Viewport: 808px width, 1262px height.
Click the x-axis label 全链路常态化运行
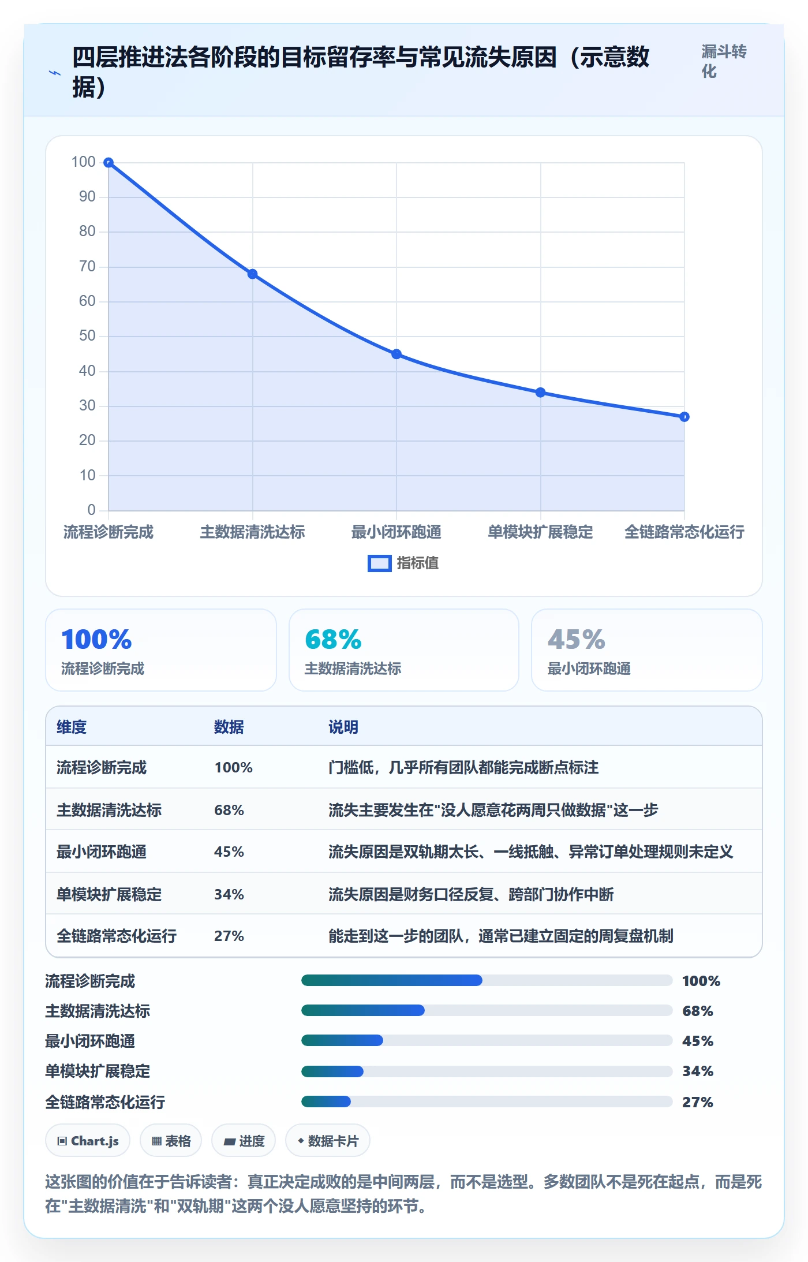click(684, 532)
